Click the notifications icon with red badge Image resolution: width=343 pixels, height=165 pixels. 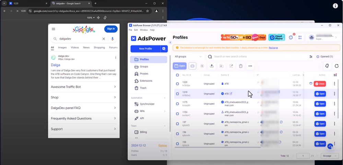pyautogui.click(x=291, y=38)
